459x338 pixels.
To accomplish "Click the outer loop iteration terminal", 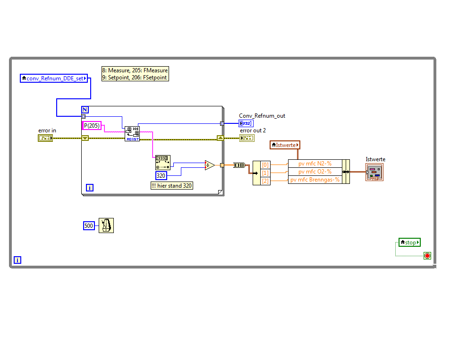I will click(17, 260).
